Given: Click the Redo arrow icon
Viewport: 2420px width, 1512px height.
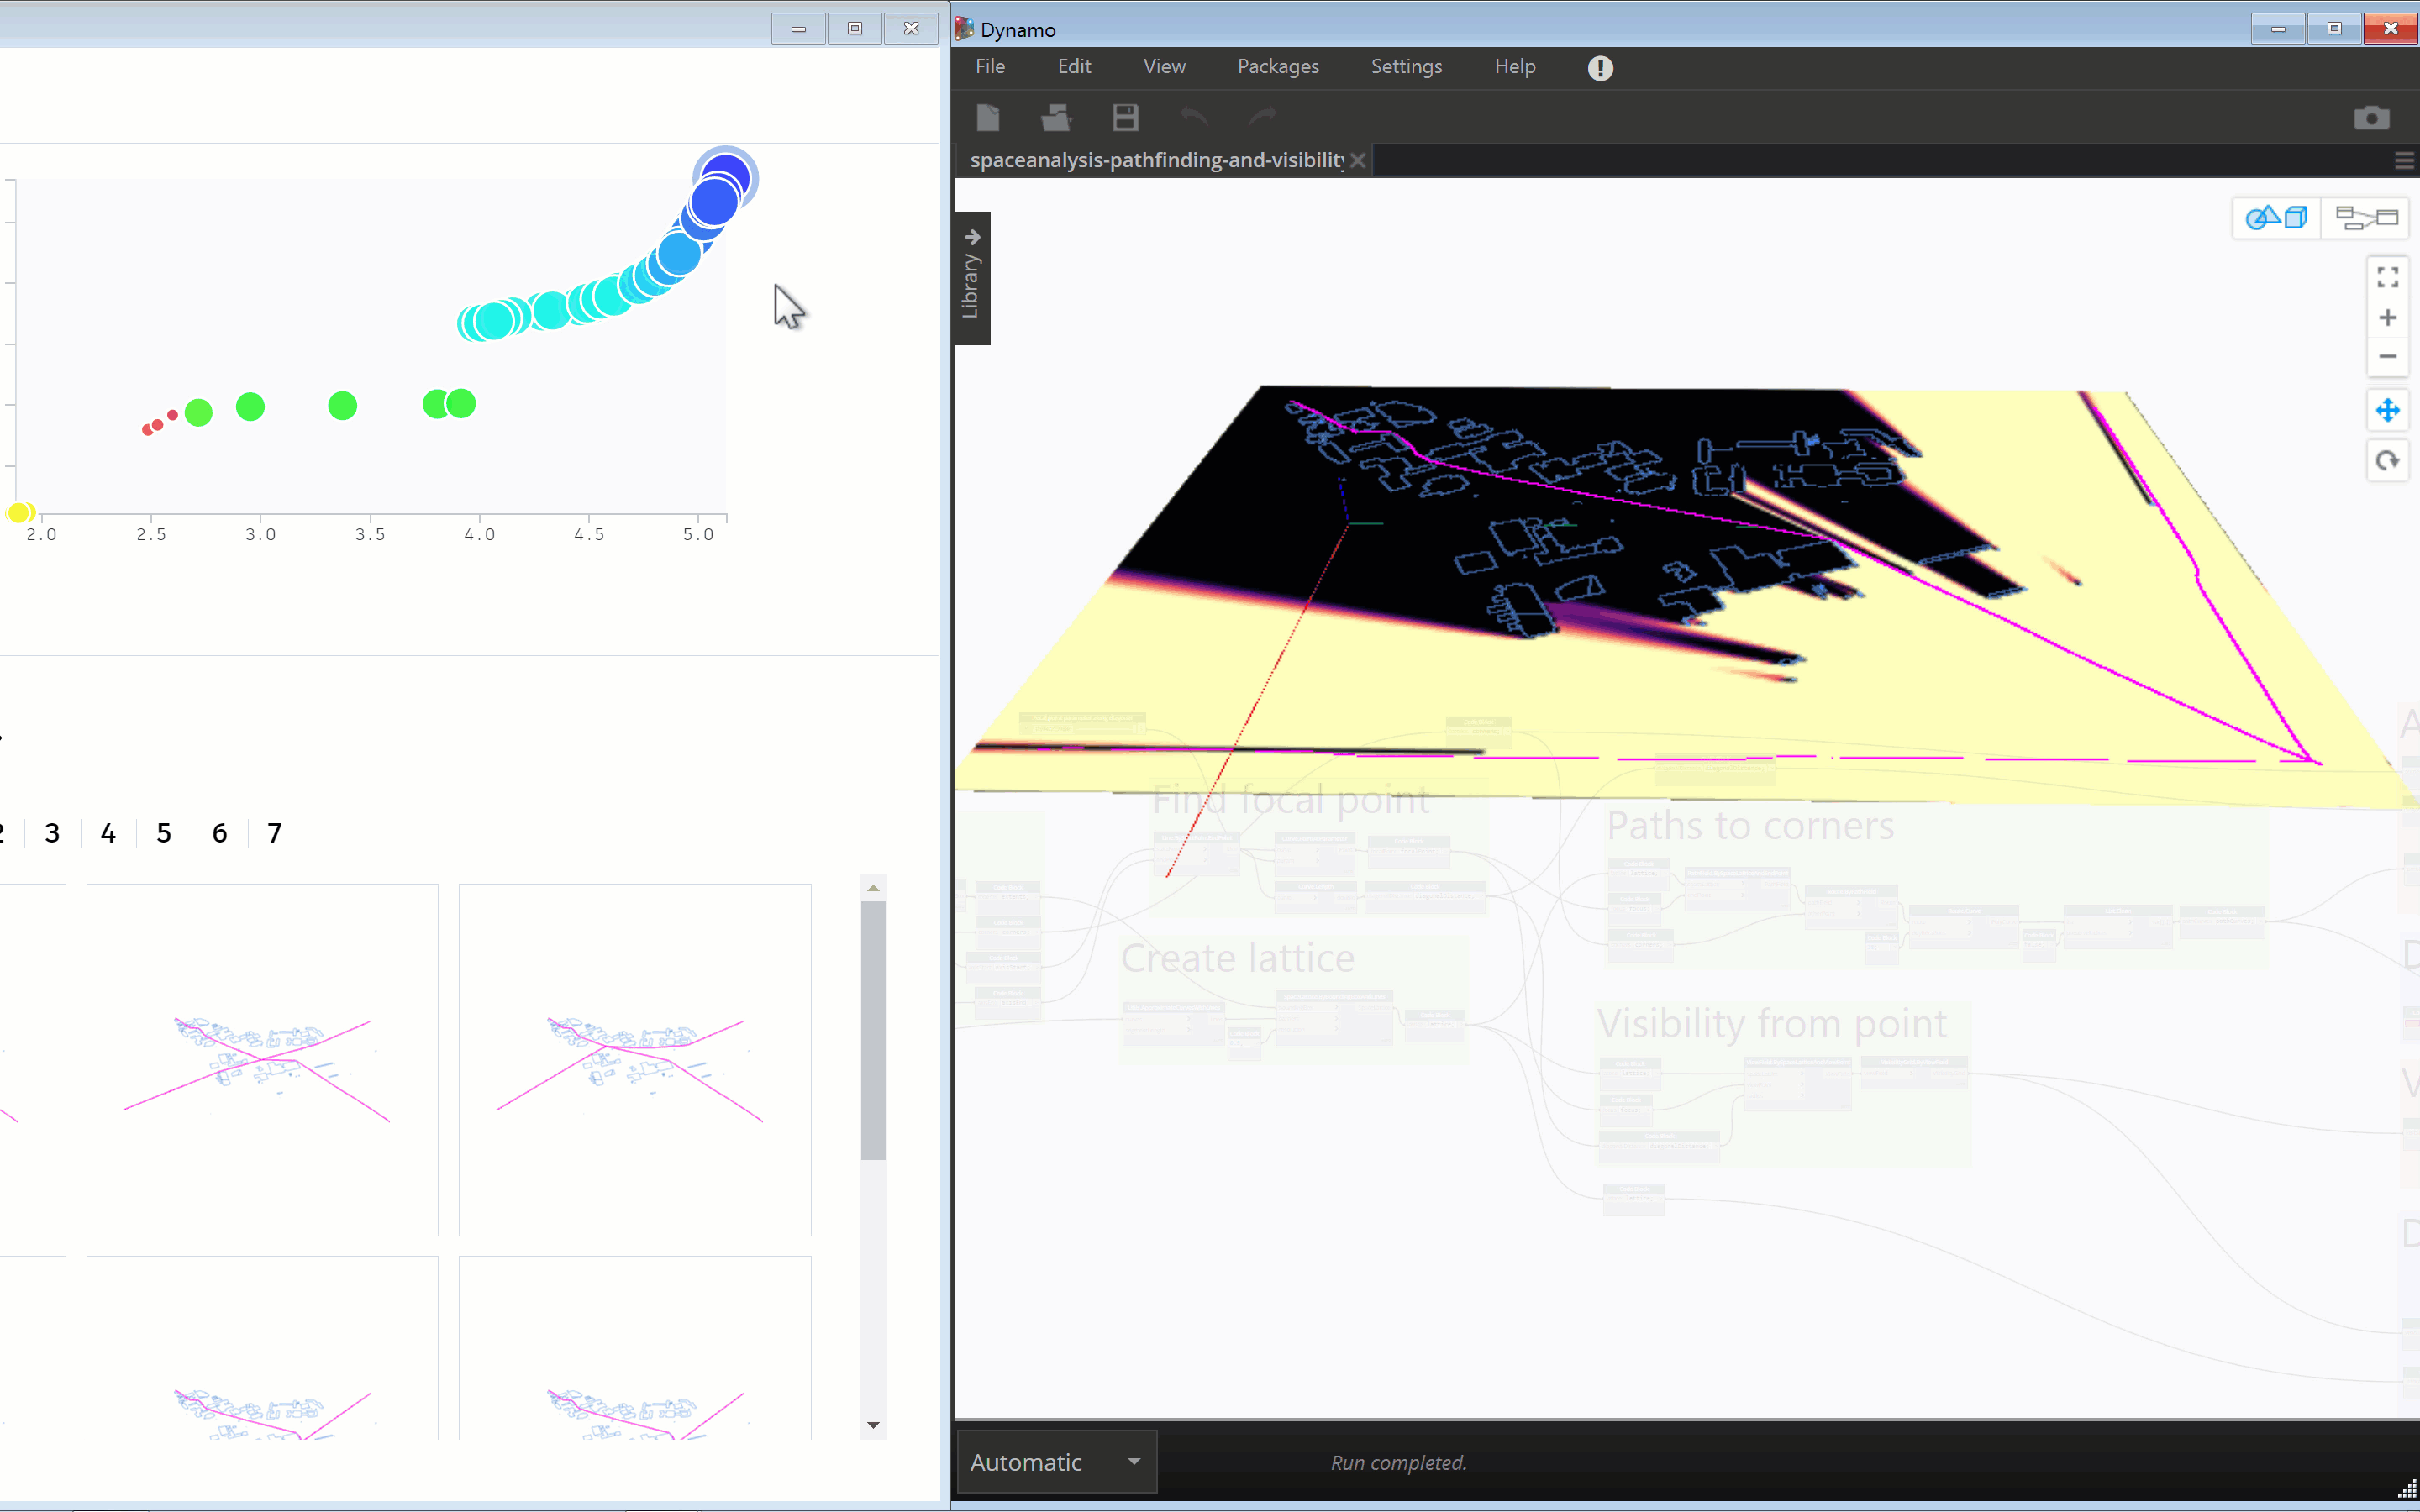Looking at the screenshot, I should coord(1262,118).
